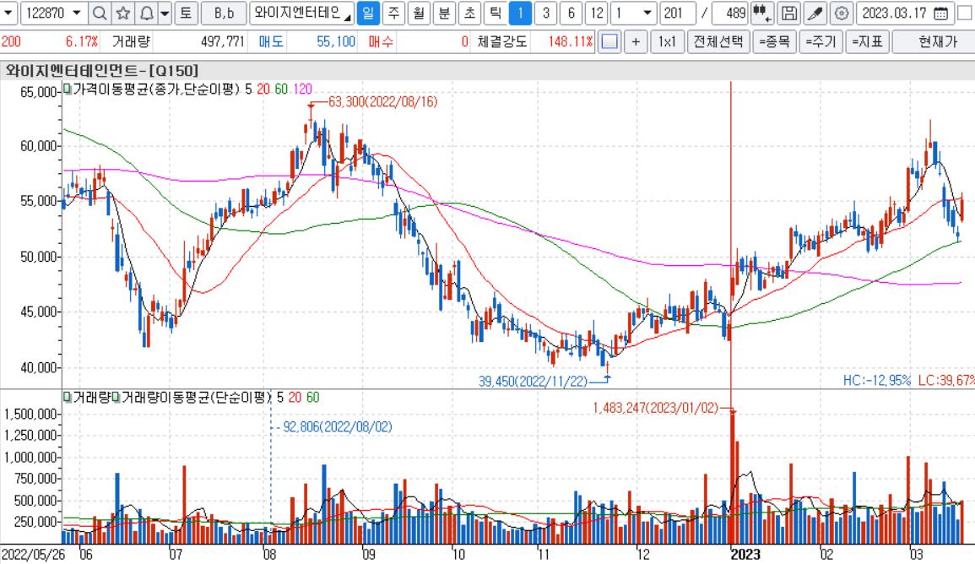
Task: Click the 2023.03.17 date field
Action: coord(894,13)
